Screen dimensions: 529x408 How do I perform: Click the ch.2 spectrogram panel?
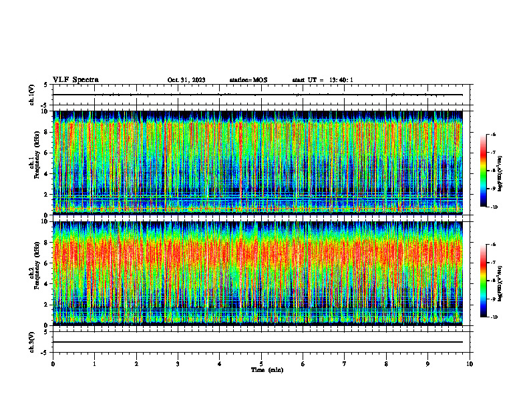[x=258, y=273]
